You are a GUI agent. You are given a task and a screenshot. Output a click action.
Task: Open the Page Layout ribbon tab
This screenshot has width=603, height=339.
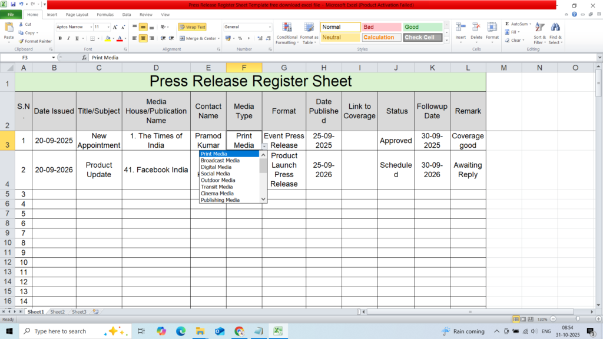pos(77,14)
